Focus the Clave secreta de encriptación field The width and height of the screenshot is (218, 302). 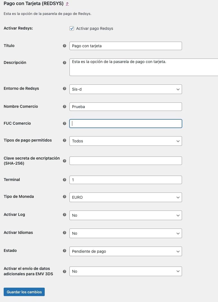126,161
